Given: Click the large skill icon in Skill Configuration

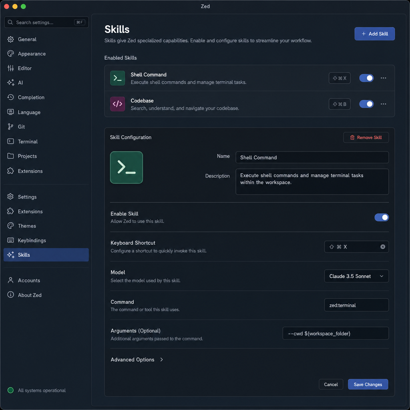Looking at the screenshot, I should click(126, 167).
